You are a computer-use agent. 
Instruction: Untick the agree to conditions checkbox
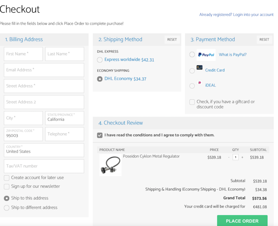click(100, 135)
